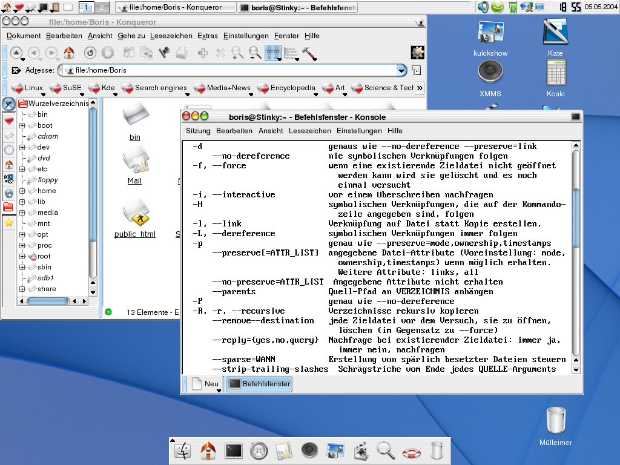Show more bookmark toolbar entries chevron
The image size is (620, 465).
420,88
